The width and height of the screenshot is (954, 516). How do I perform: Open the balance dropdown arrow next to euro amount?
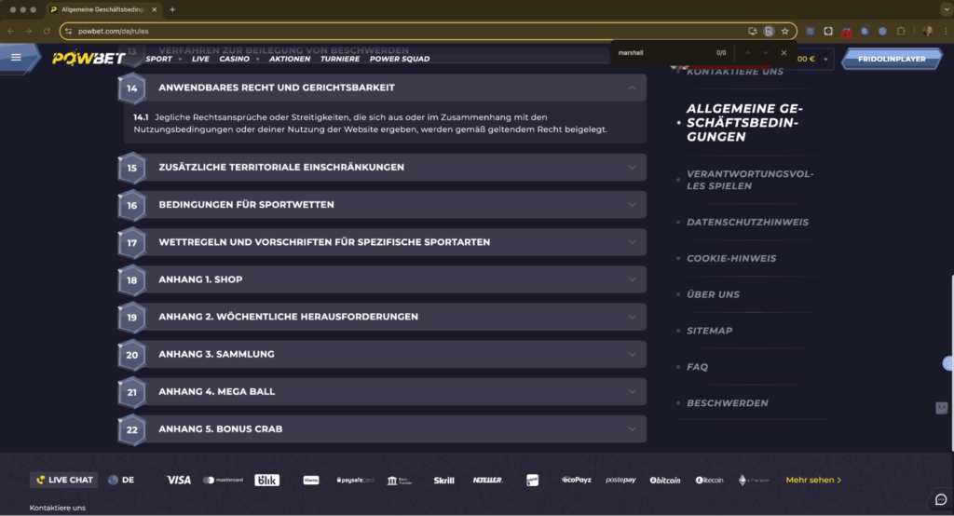click(825, 60)
